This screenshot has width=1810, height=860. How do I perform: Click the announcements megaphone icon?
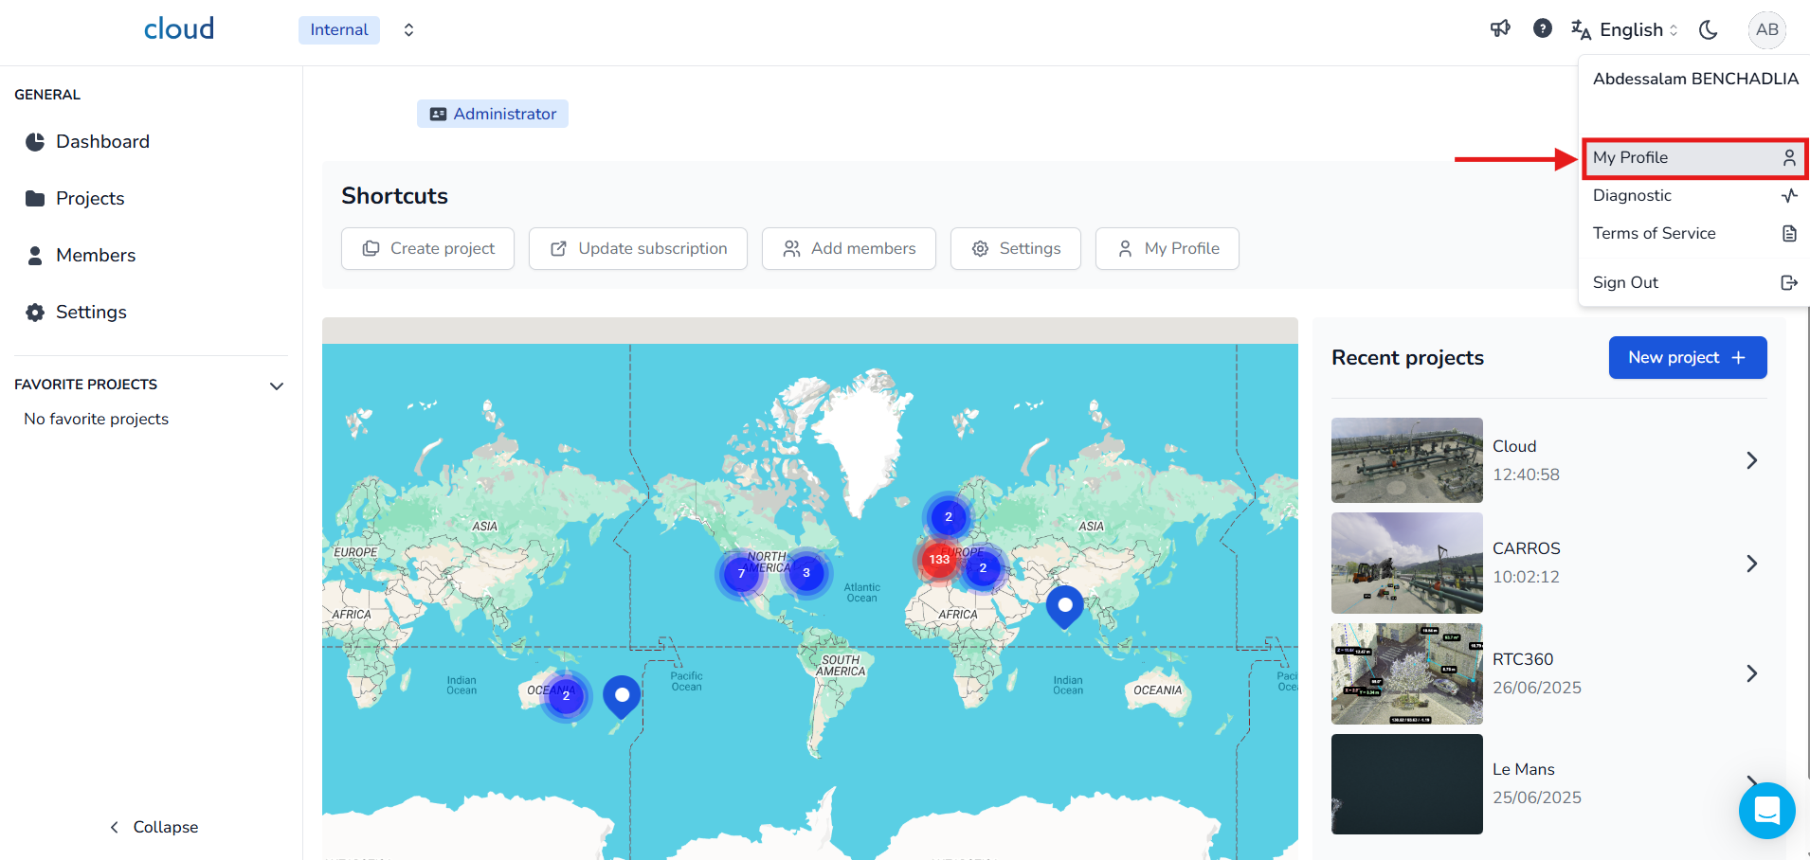(1500, 29)
